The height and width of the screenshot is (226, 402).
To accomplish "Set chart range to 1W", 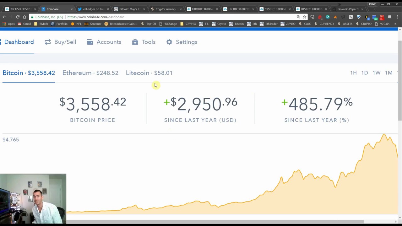I will coord(377,73).
